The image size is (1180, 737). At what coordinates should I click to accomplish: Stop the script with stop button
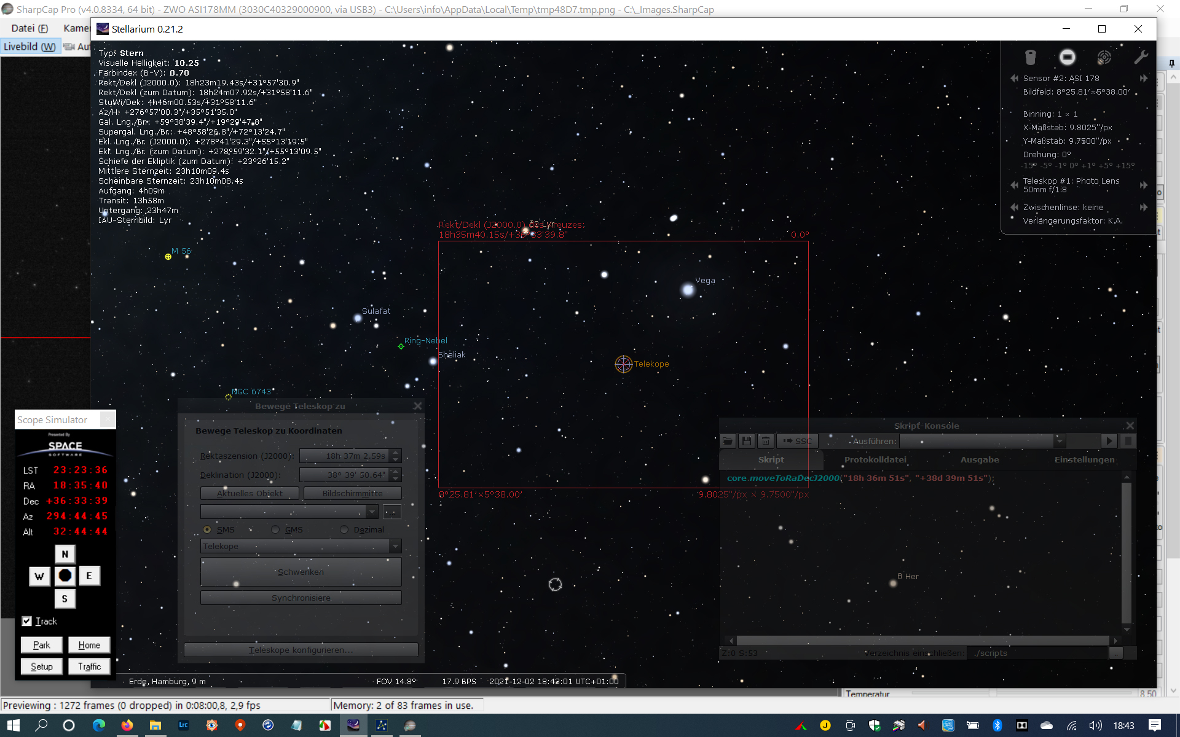tap(1128, 441)
